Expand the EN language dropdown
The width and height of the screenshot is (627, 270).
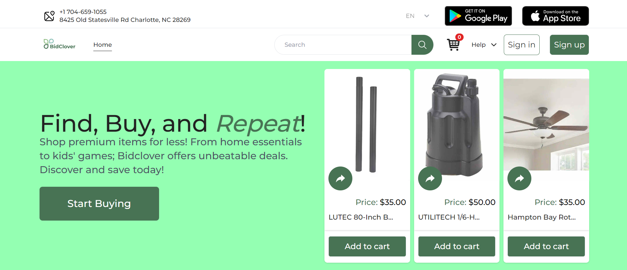(417, 16)
